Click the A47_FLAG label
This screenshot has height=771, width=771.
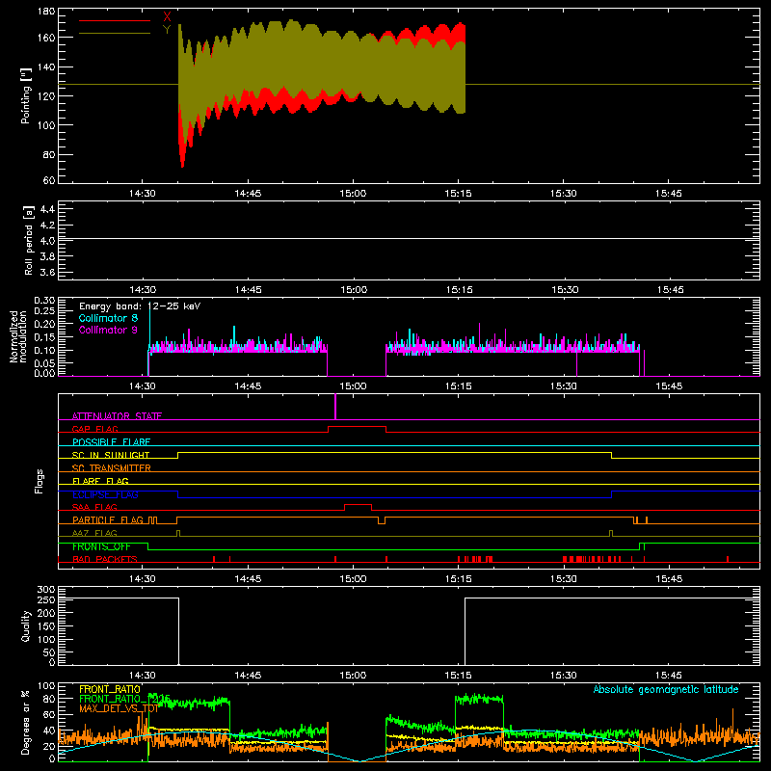(x=94, y=533)
